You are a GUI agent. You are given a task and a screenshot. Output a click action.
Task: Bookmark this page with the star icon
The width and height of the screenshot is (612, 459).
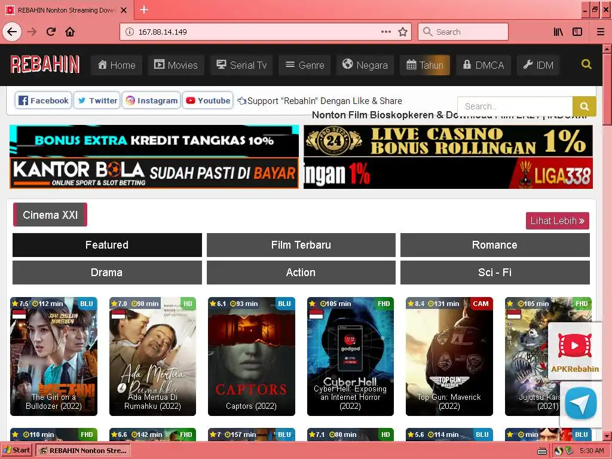pos(403,32)
